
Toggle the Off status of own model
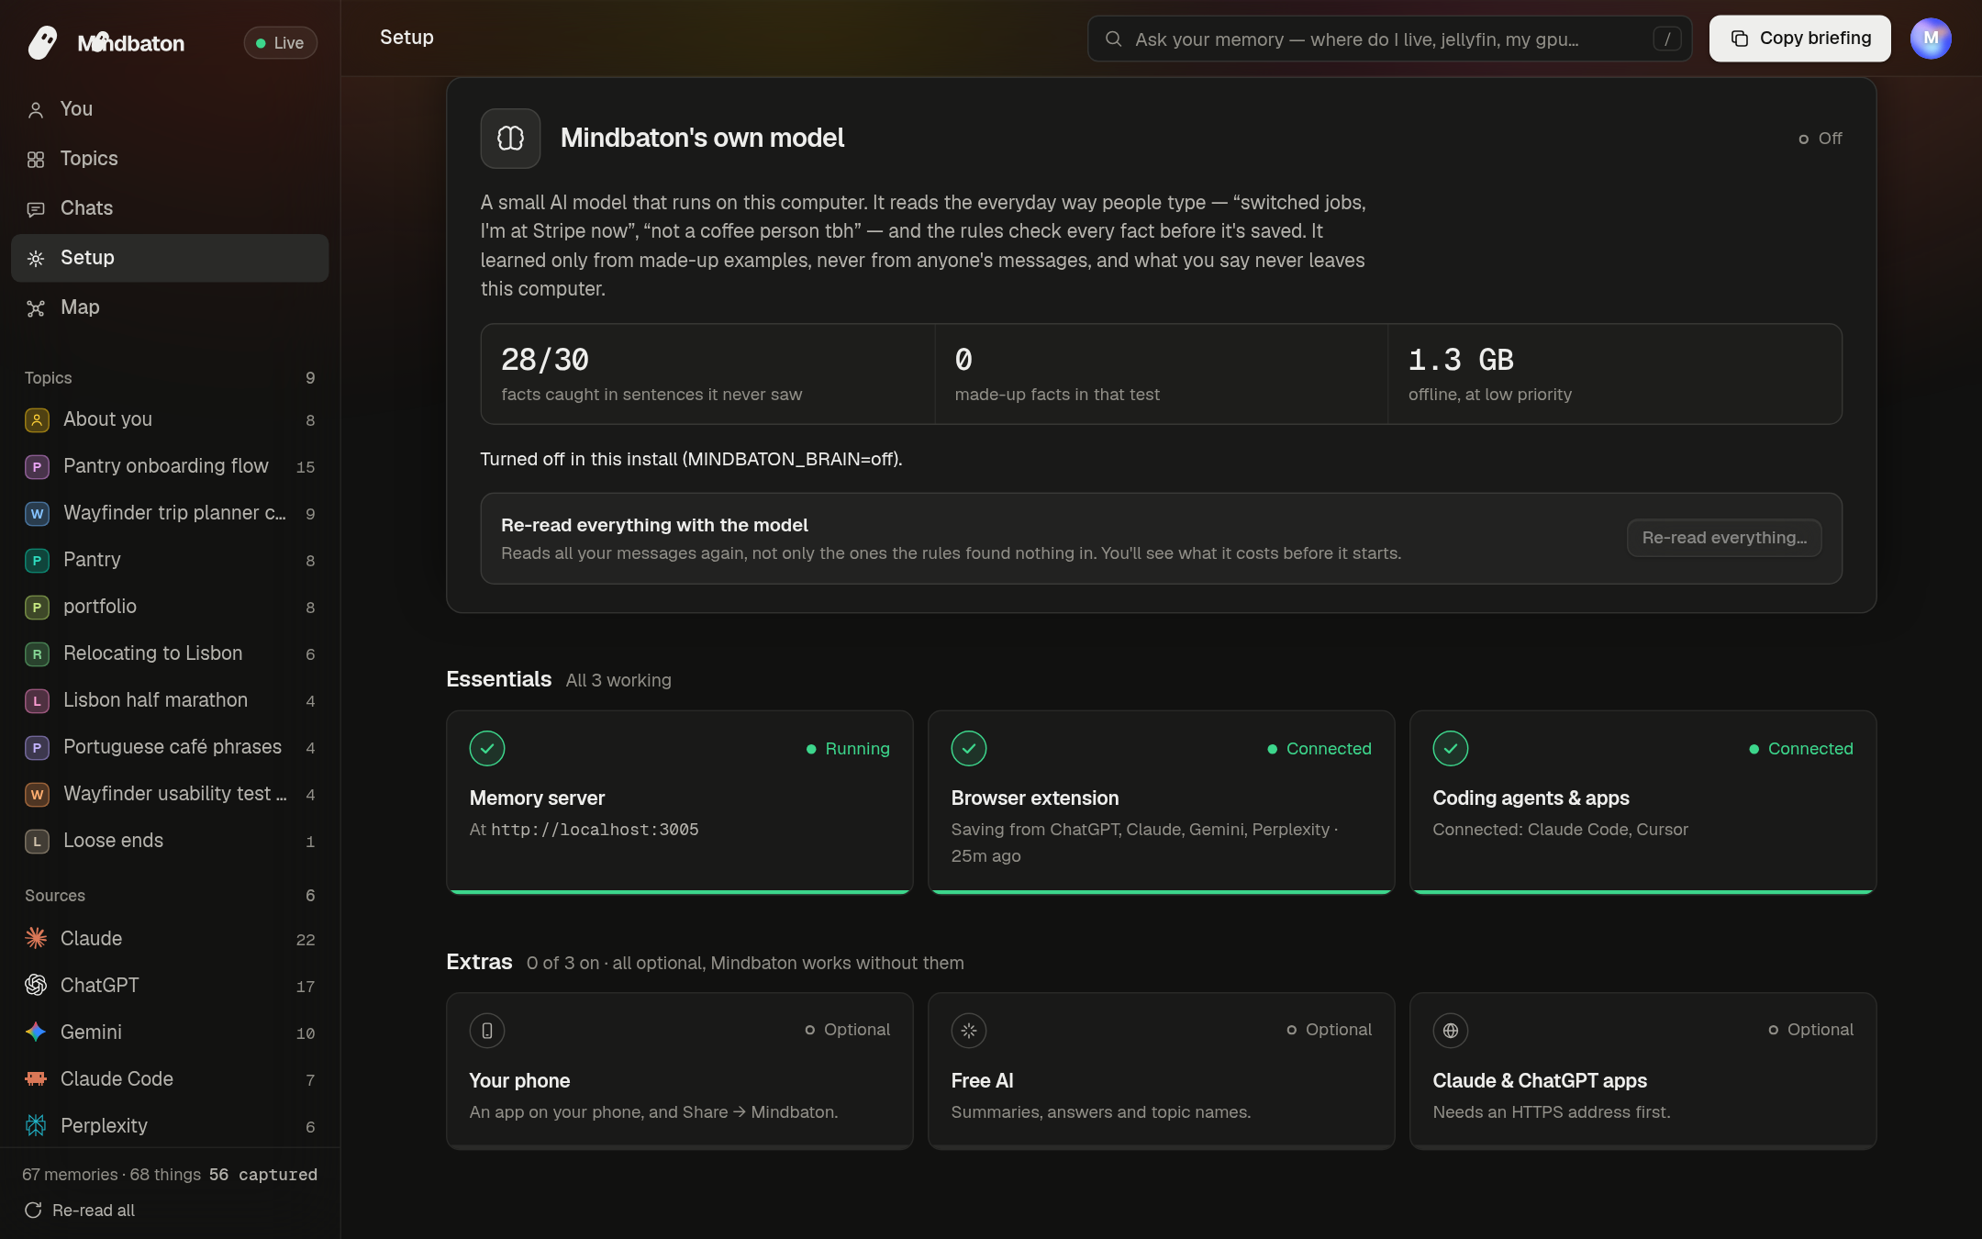tap(1821, 139)
